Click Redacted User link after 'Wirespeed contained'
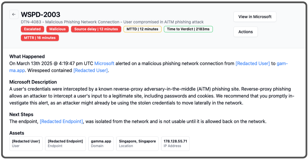 pyautogui.click(x=90, y=70)
